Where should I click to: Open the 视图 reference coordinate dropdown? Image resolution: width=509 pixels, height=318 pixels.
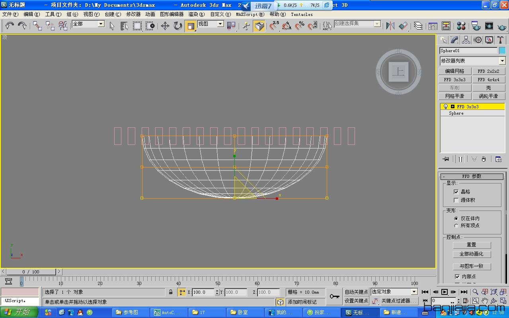pos(220,24)
